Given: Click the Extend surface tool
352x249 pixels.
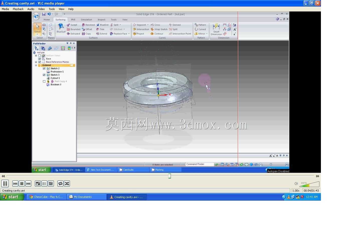Looking at the screenshot, I should pyautogui.click(x=102, y=34).
